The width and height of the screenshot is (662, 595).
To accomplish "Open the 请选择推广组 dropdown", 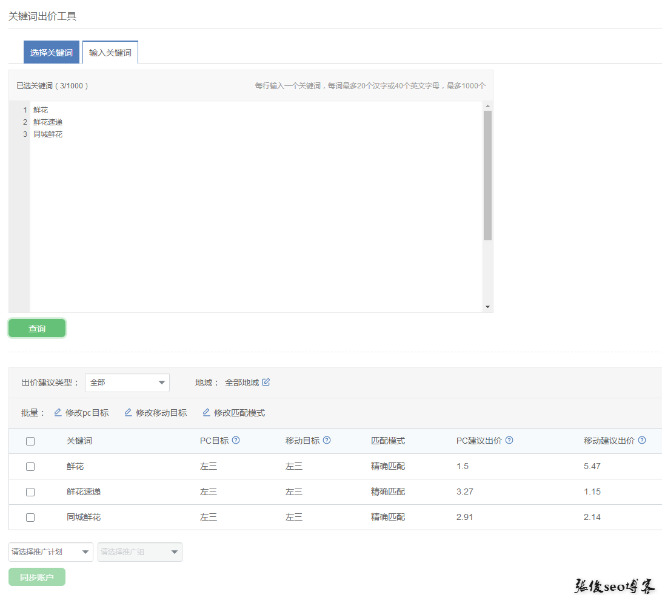I will [x=140, y=552].
